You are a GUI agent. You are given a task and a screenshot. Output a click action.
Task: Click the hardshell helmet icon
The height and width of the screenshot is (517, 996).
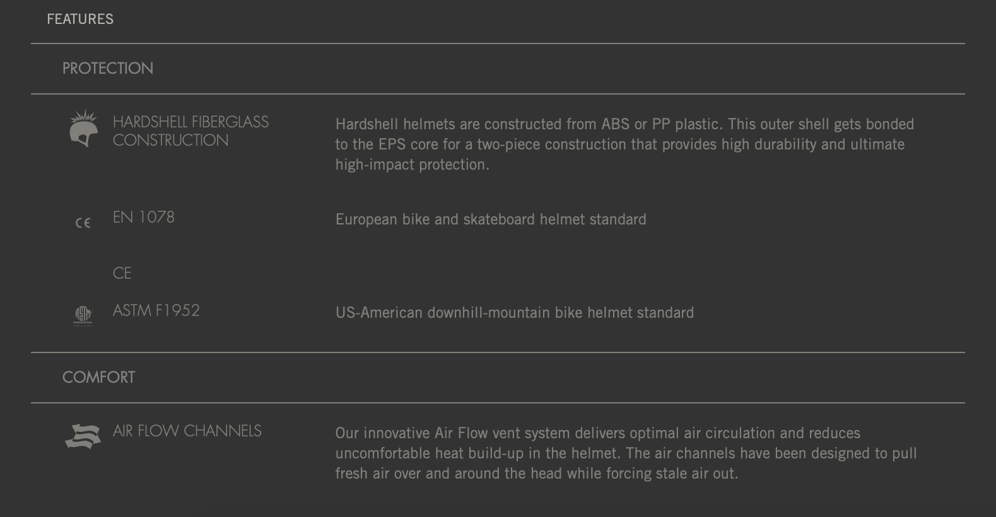tap(83, 129)
